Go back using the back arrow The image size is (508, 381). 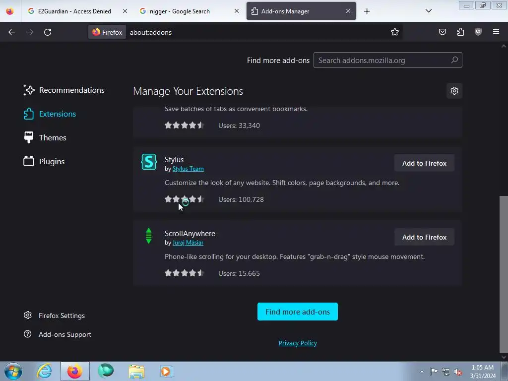pos(12,32)
